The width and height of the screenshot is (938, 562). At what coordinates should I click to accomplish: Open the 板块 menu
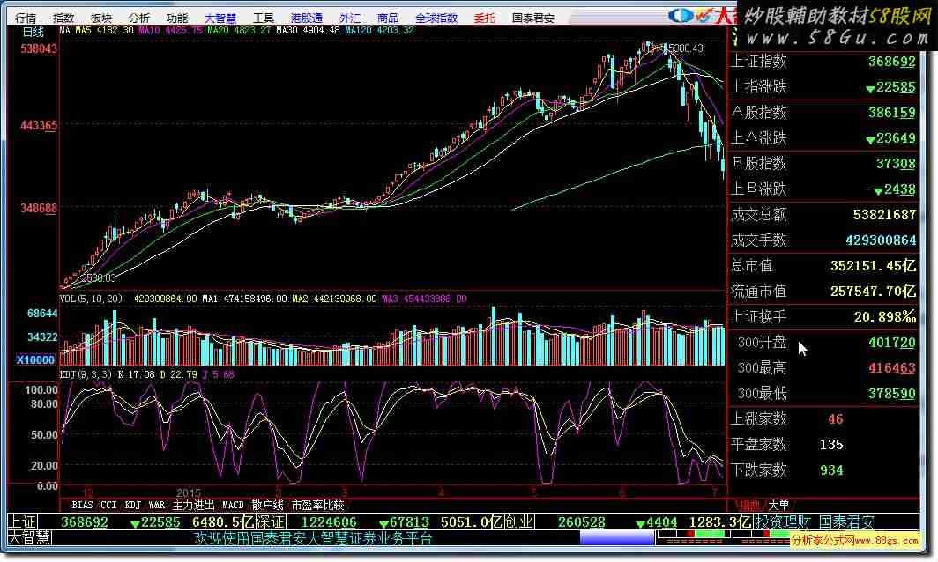101,18
